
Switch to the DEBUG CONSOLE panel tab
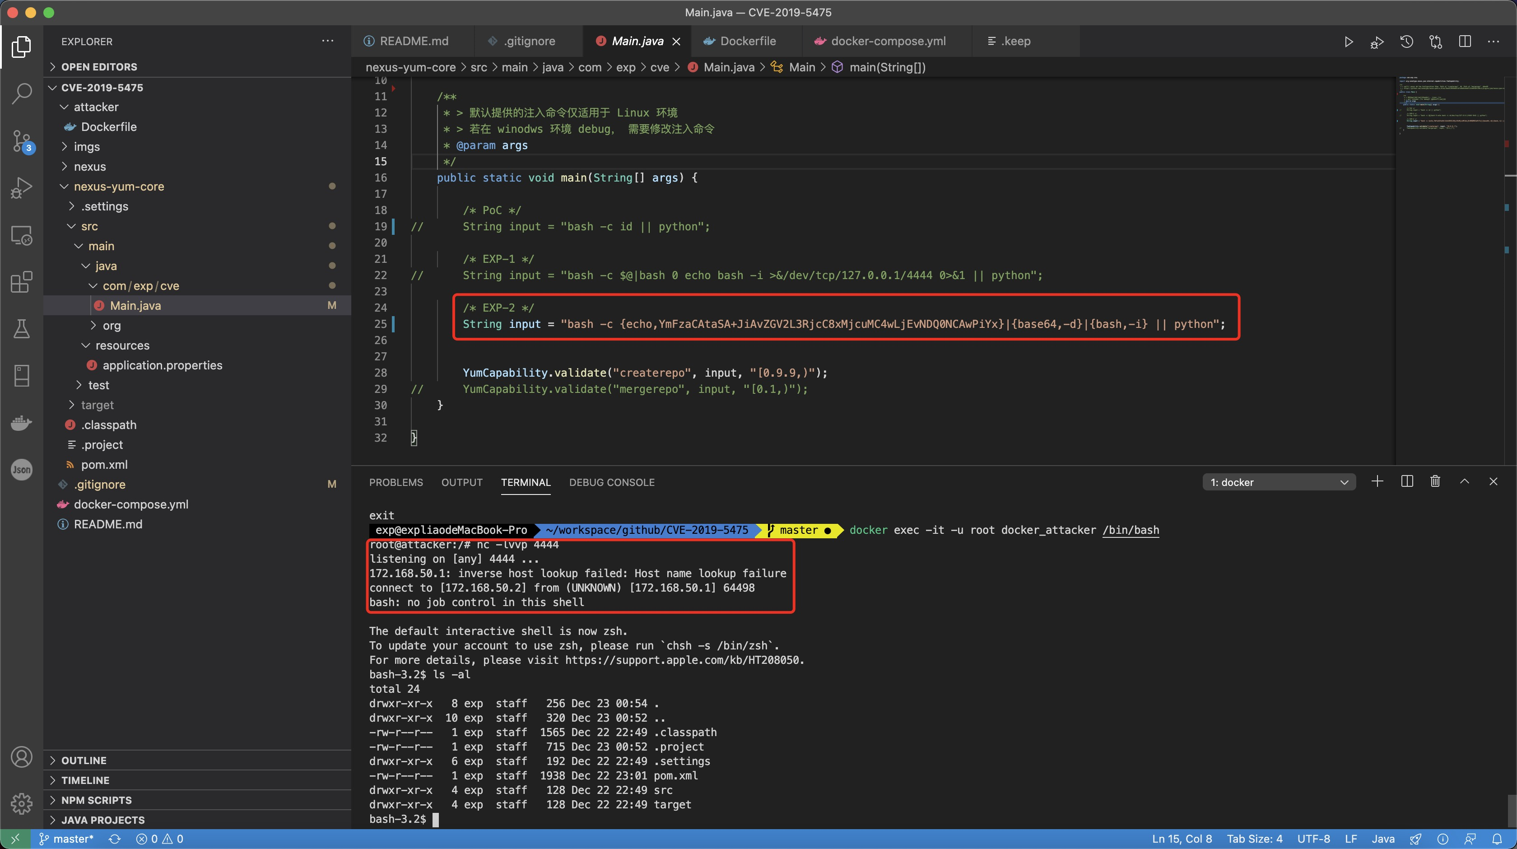611,483
